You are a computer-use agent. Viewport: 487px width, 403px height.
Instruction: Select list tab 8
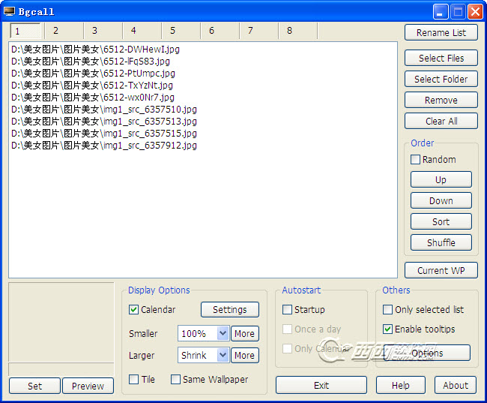pyautogui.click(x=298, y=31)
